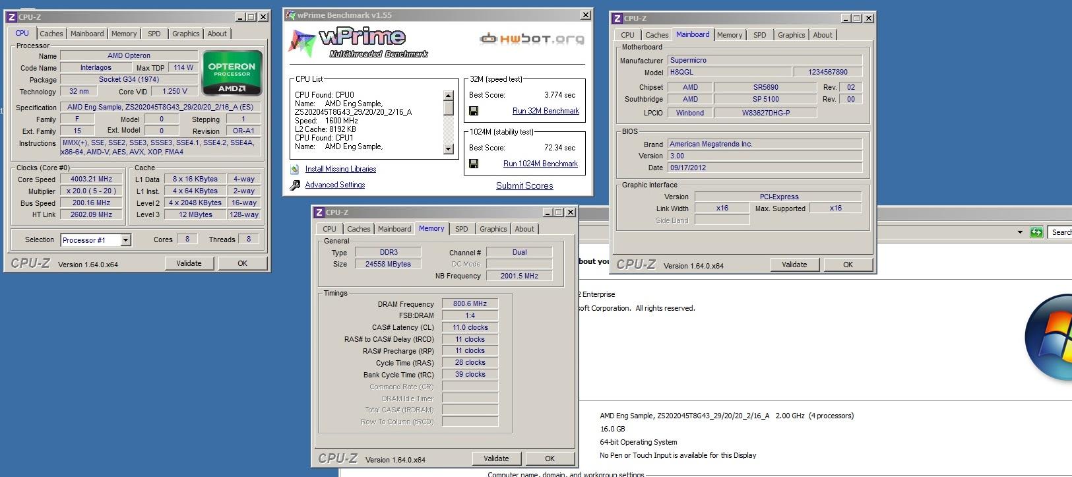
Task: Click the Interlagos code name field
Action: tap(96, 67)
